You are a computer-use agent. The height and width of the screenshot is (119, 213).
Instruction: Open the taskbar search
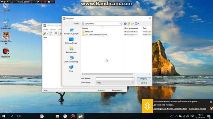coord(11,116)
